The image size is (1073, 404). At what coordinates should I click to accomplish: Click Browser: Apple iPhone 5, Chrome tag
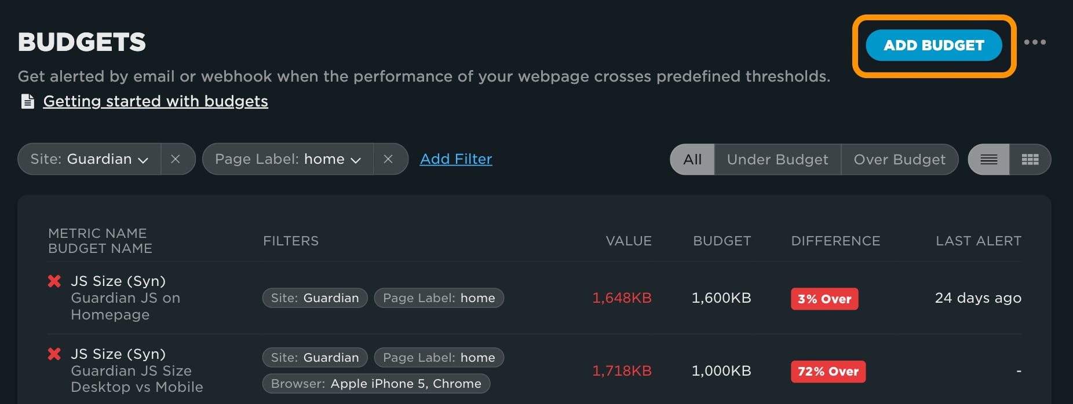pos(376,383)
